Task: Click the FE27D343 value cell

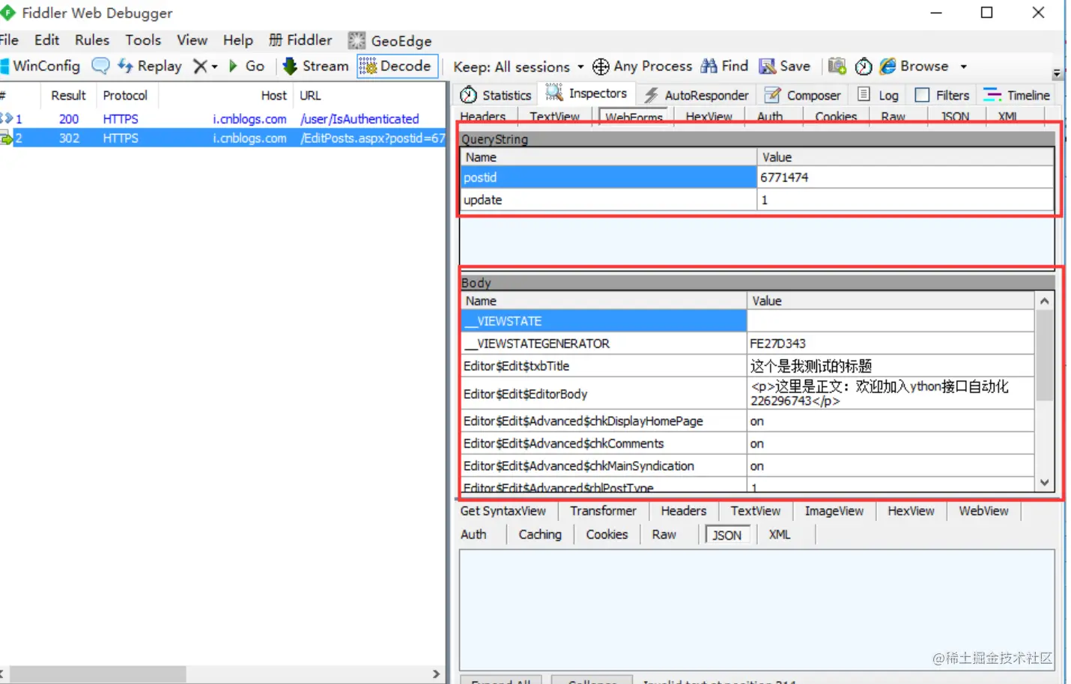Action: (x=891, y=343)
